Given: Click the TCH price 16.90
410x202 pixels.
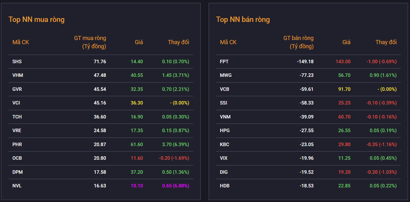Looking at the screenshot, I should tap(137, 117).
